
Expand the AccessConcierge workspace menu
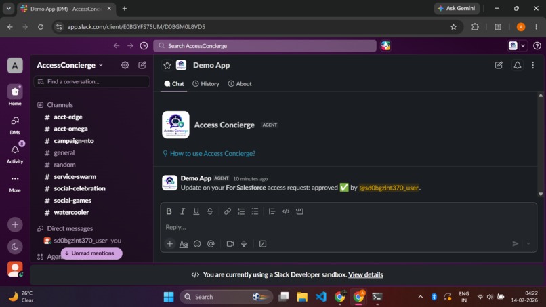coord(70,65)
